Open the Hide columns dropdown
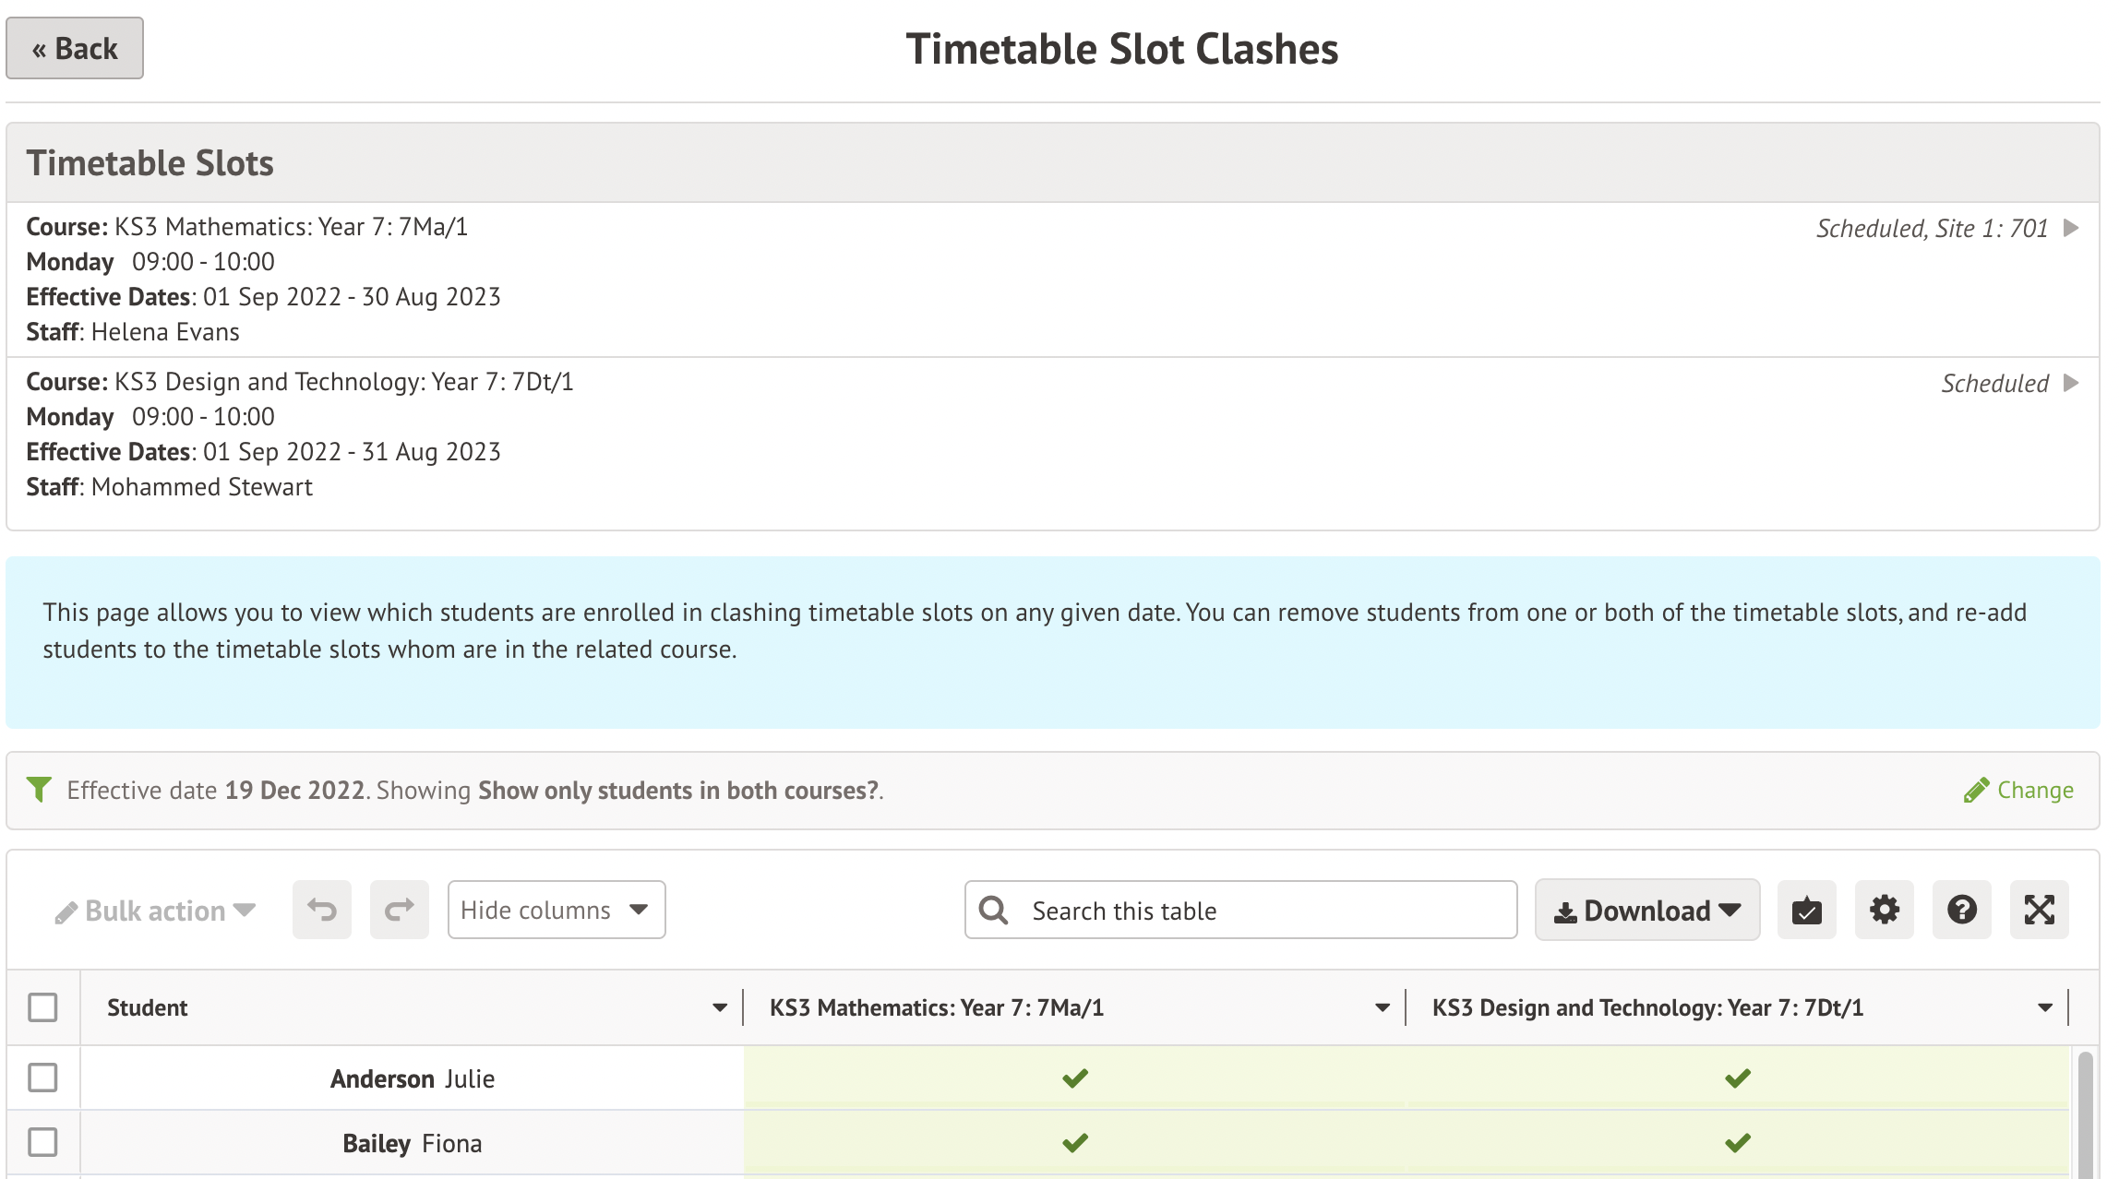Image resolution: width=2119 pixels, height=1179 pixels. (x=556, y=911)
